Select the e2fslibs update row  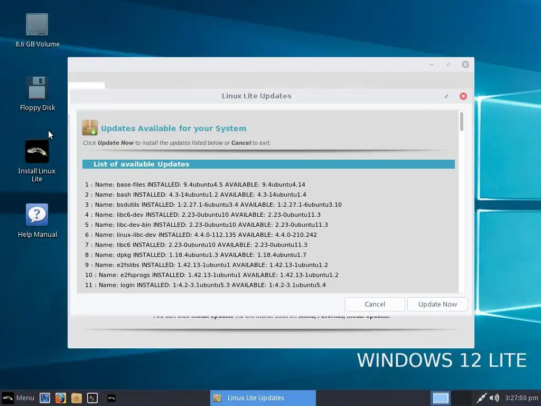207,264
